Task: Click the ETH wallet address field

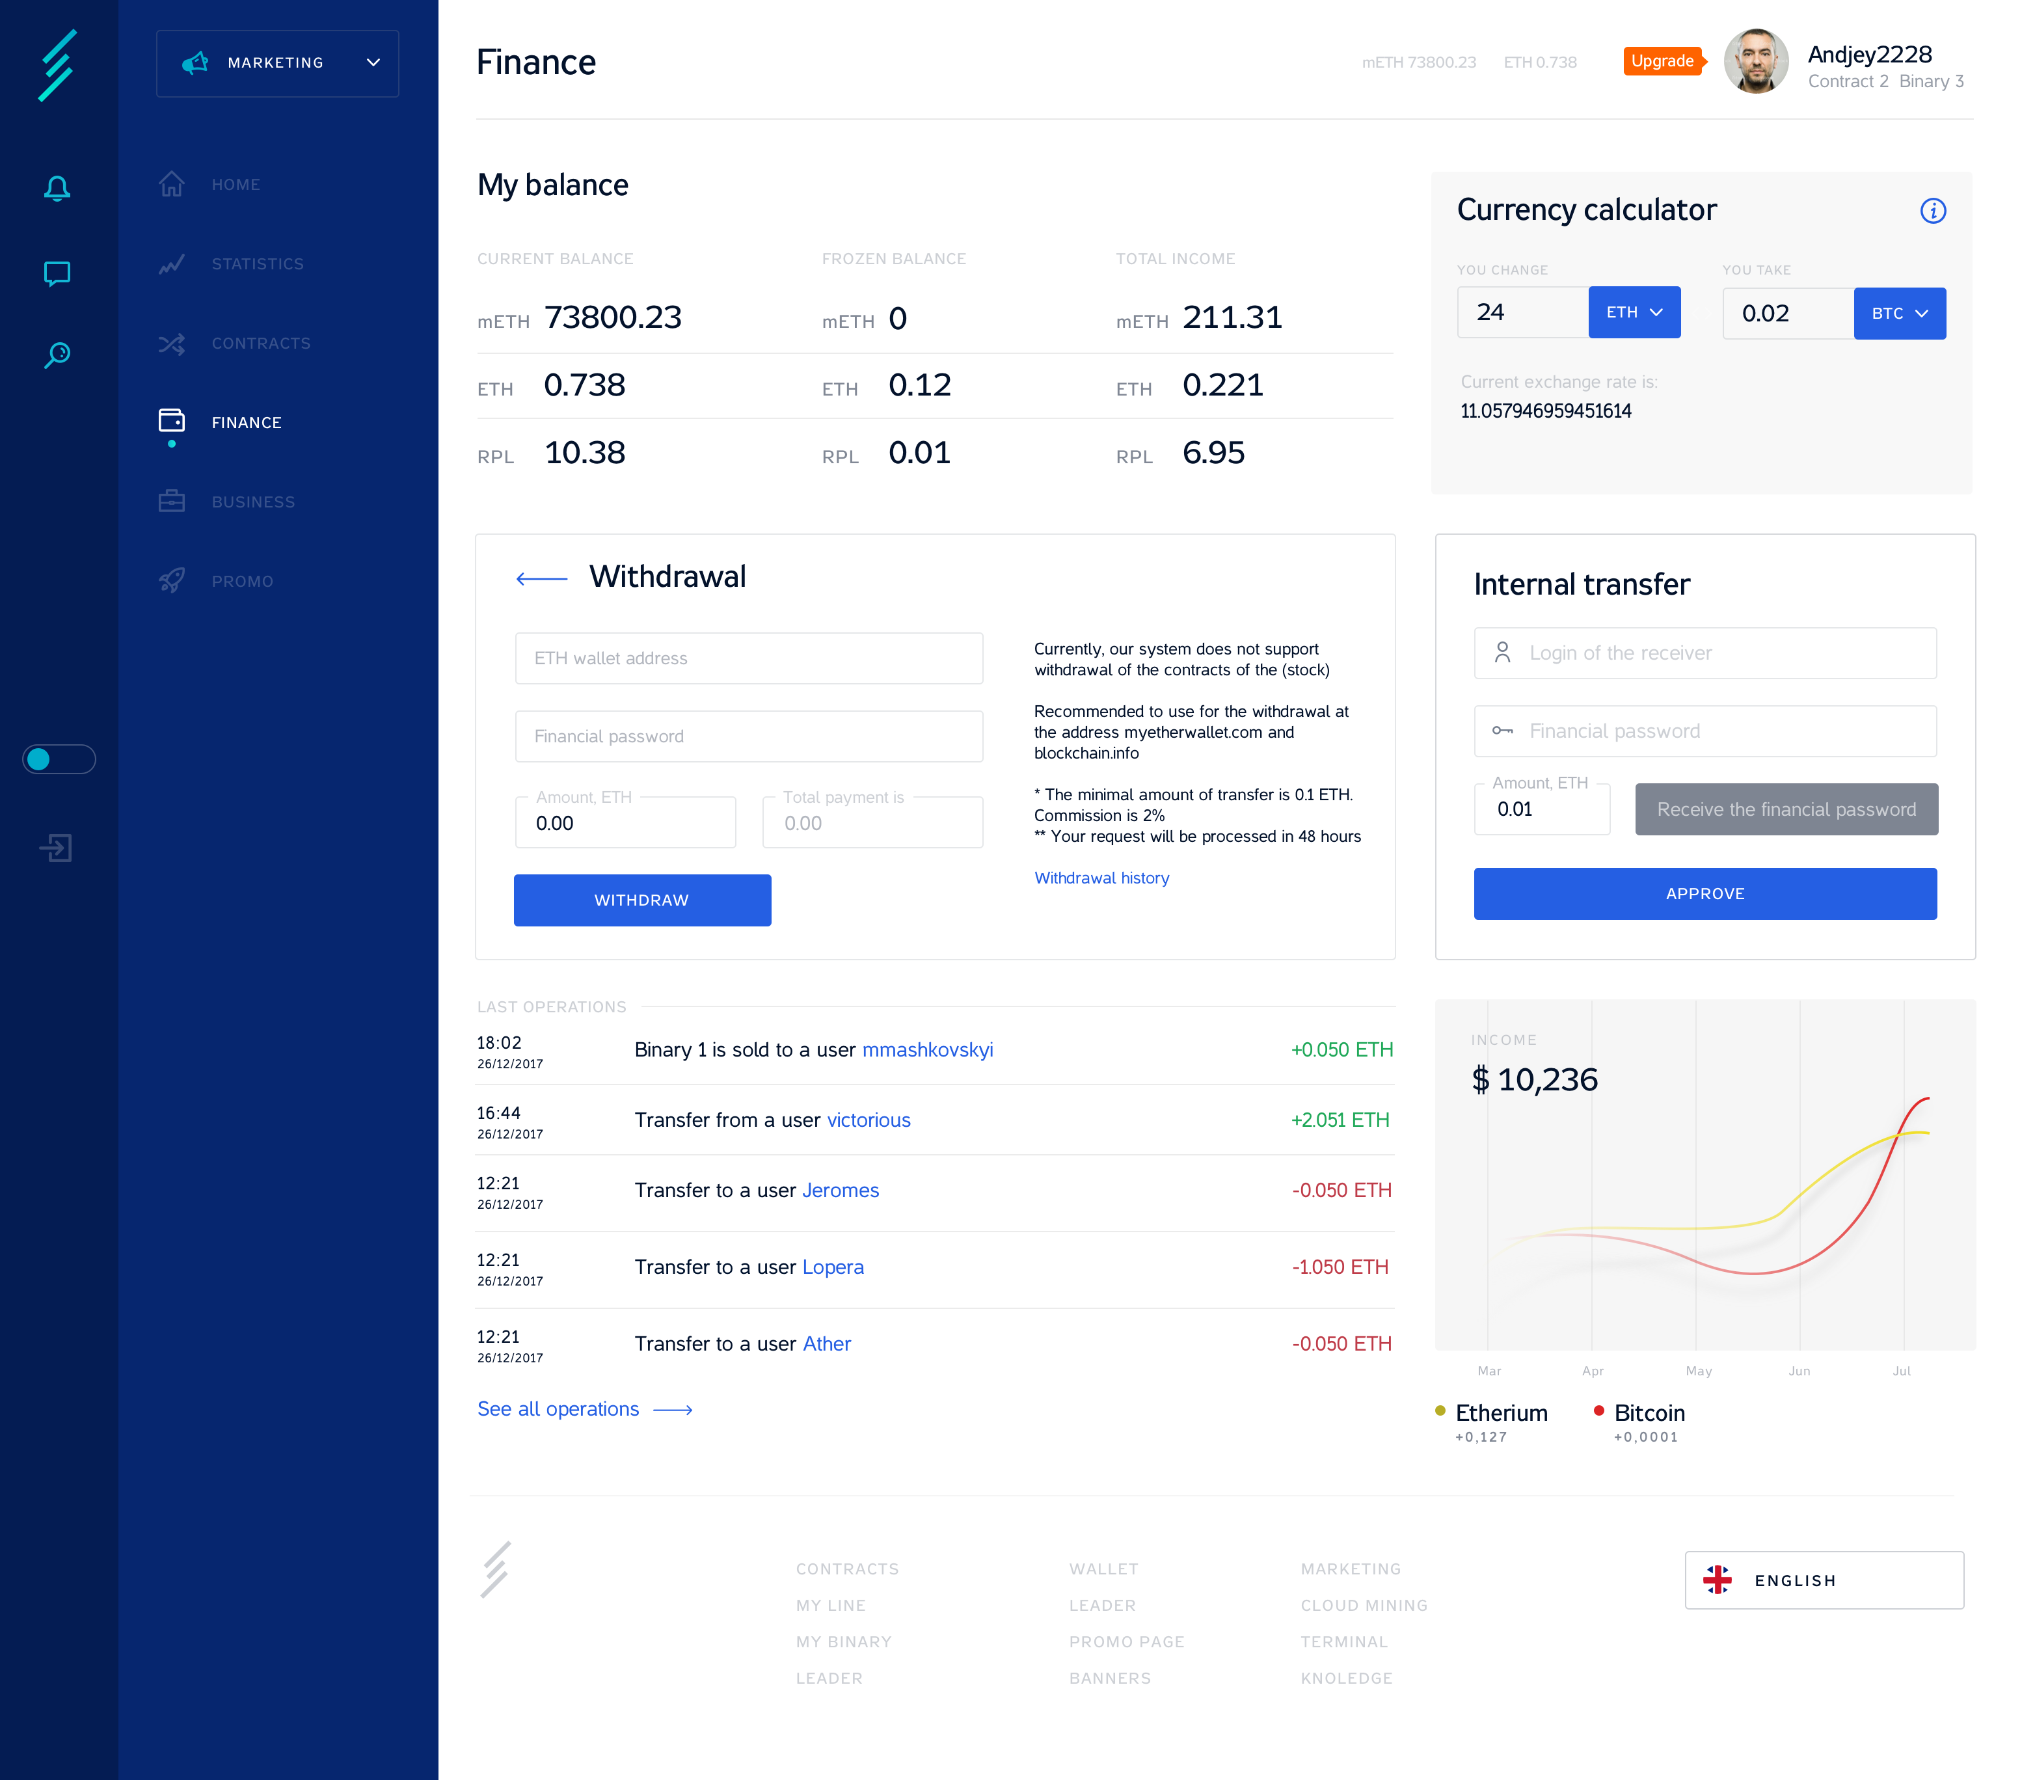Action: tap(749, 658)
